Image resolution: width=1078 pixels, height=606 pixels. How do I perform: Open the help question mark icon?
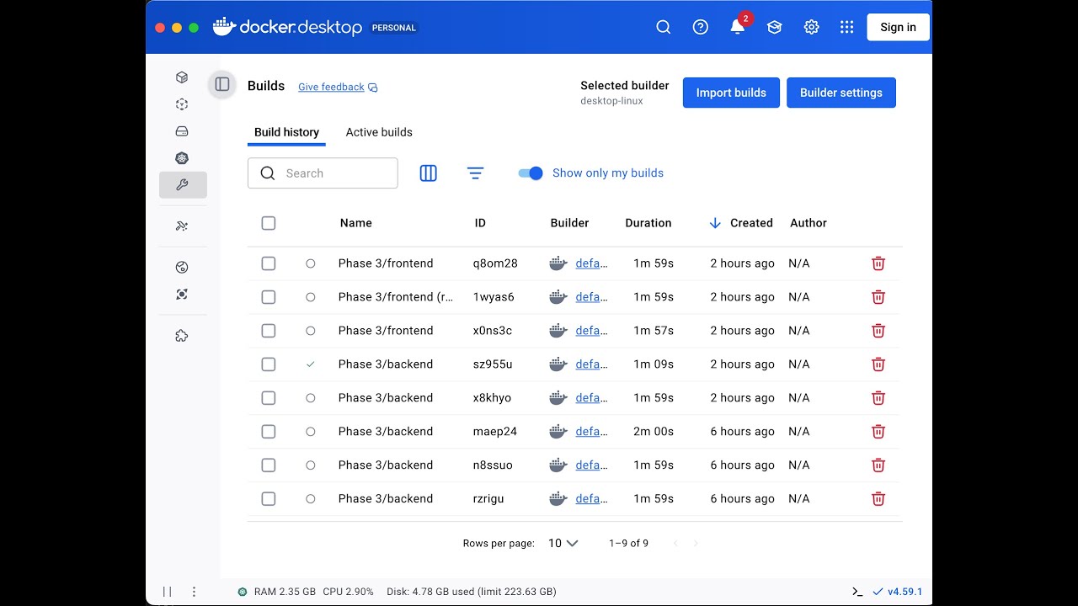coord(701,27)
